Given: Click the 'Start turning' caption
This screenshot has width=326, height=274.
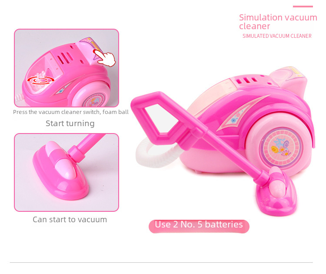Looking at the screenshot, I should tap(70, 124).
